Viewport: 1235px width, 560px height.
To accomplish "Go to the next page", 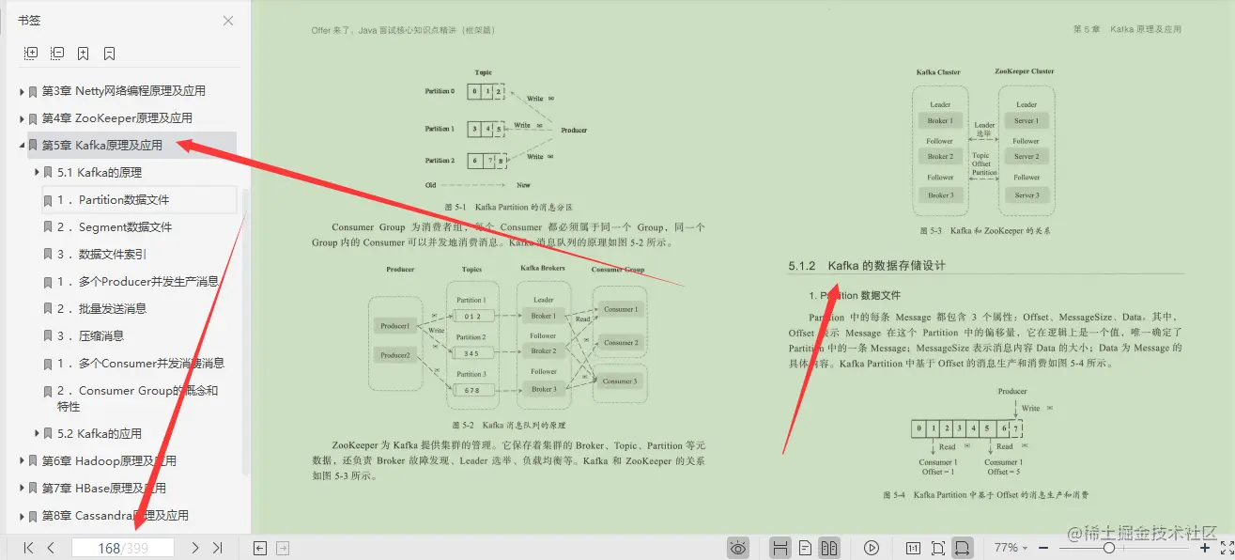I will pyautogui.click(x=194, y=548).
